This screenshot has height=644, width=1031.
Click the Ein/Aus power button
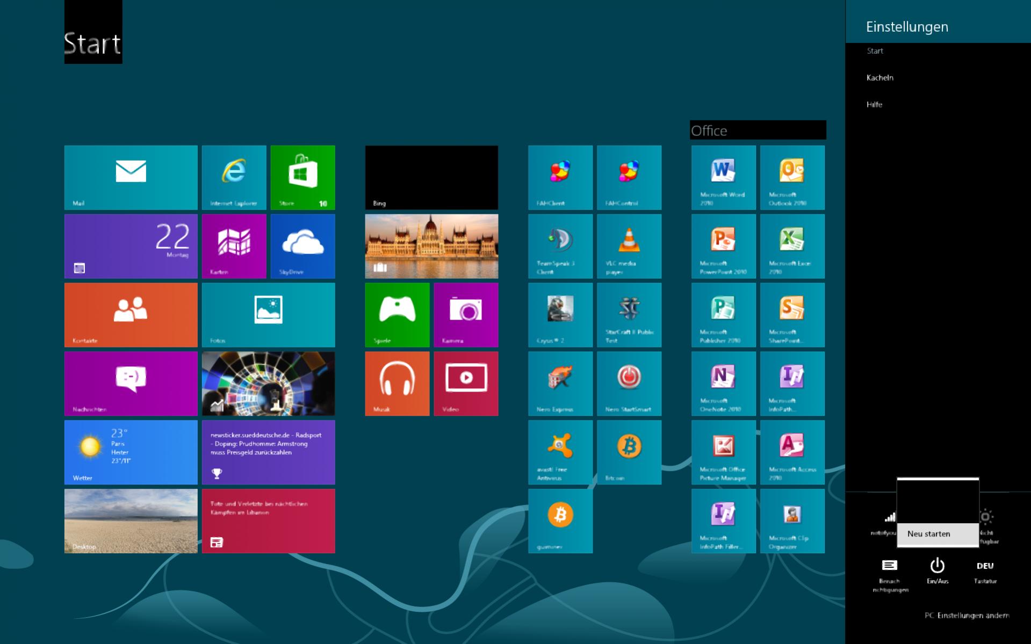click(x=938, y=571)
